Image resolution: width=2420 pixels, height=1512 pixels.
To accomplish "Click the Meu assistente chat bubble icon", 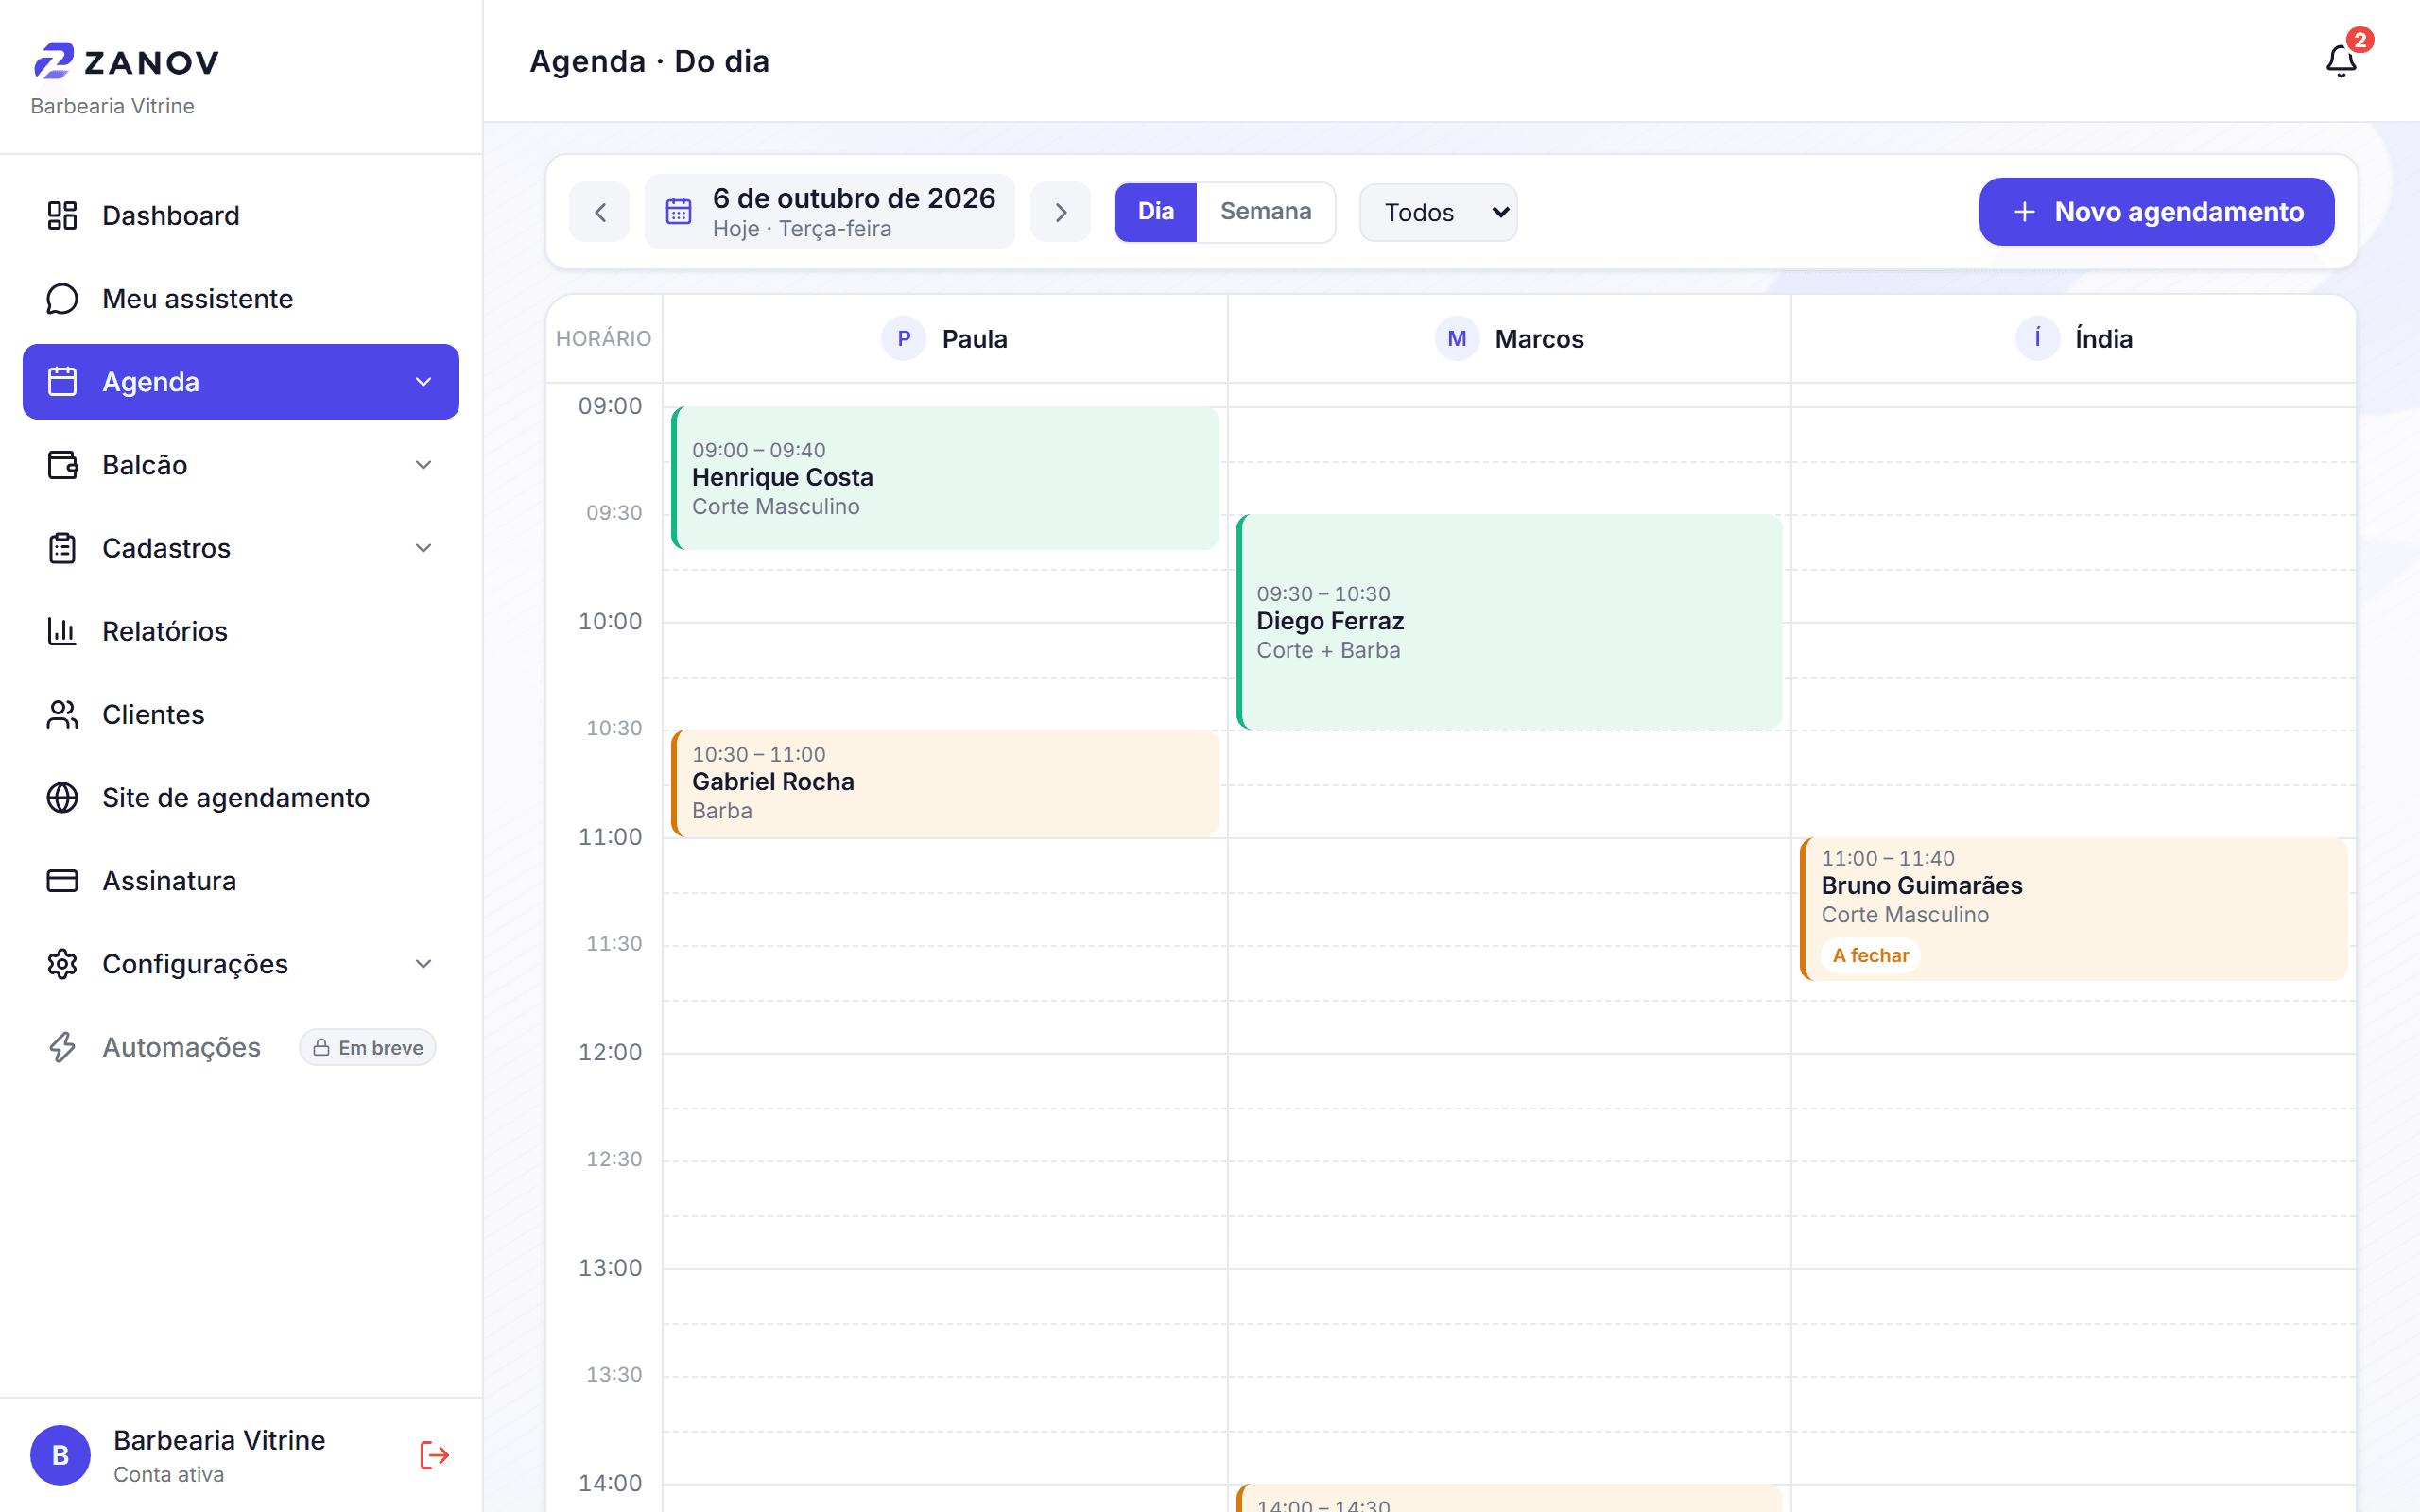I will point(62,298).
